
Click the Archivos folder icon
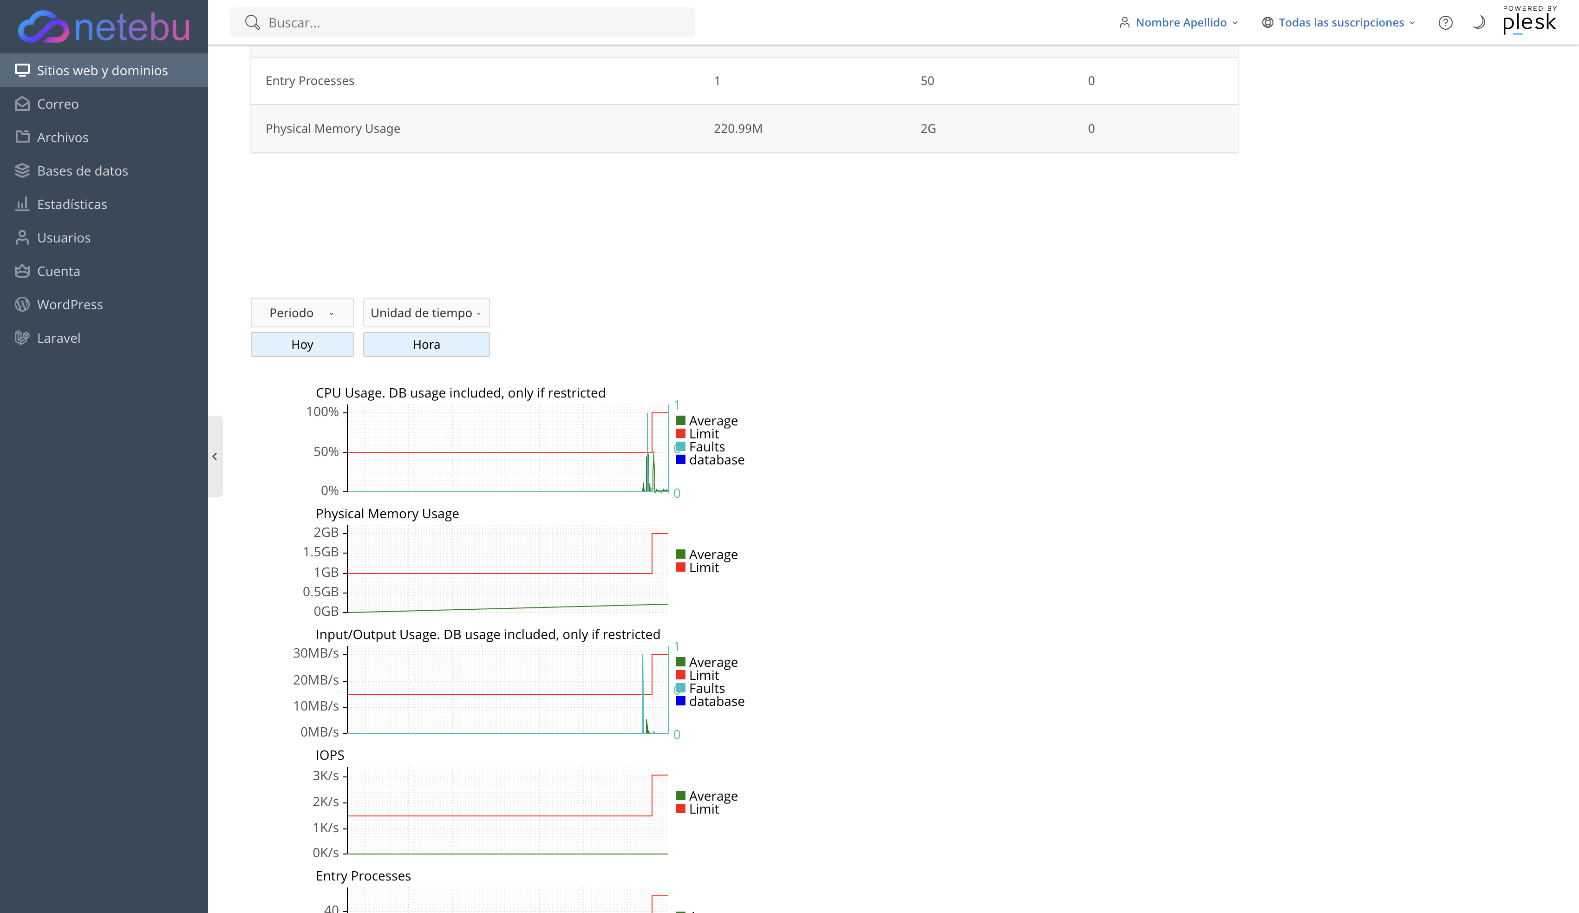pyautogui.click(x=22, y=137)
